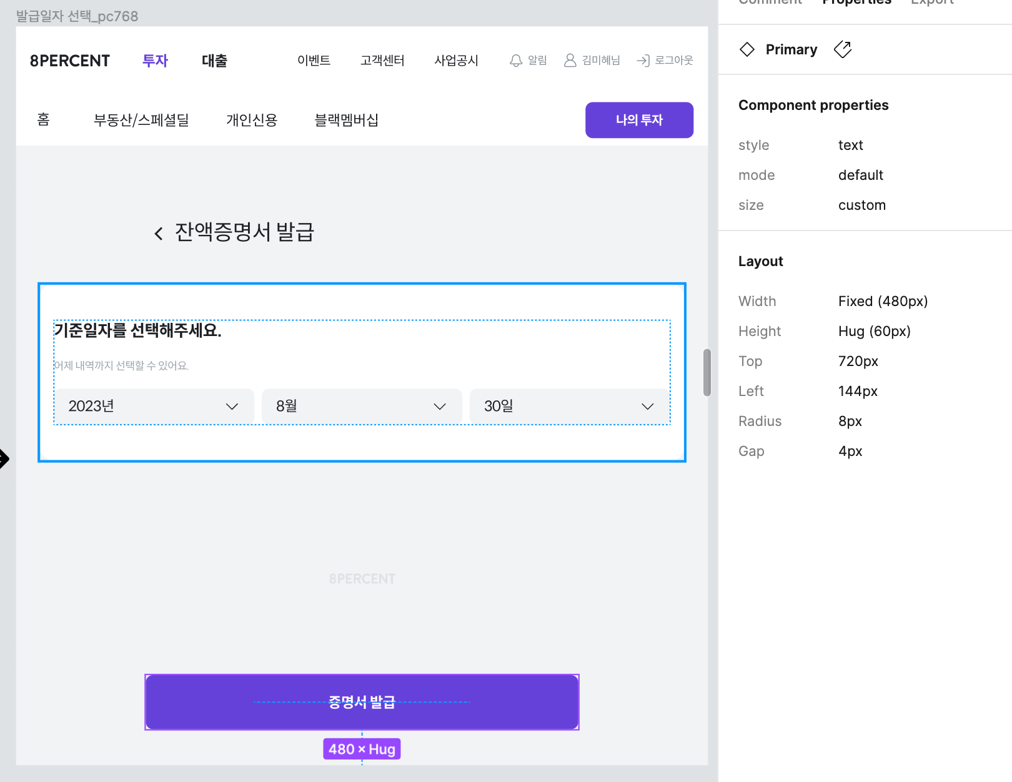Click the logout arrow icon
1012x782 pixels.
point(643,61)
